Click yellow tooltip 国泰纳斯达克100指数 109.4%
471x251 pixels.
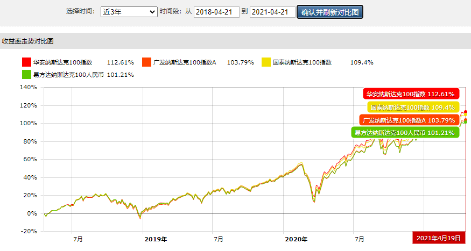click(413, 107)
